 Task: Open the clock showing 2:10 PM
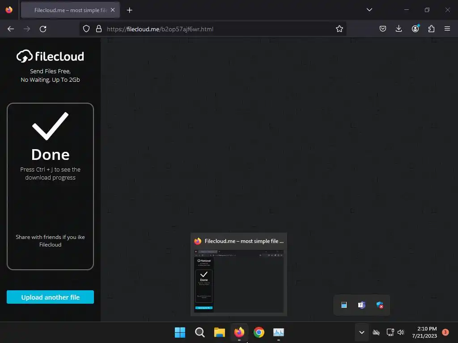click(424, 332)
